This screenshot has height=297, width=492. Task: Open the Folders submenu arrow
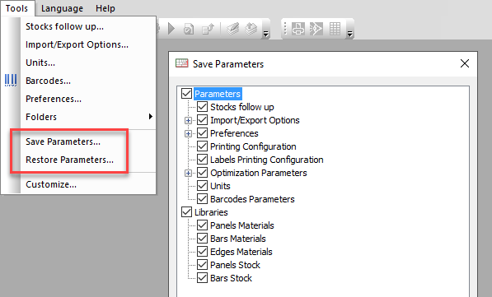[151, 117]
